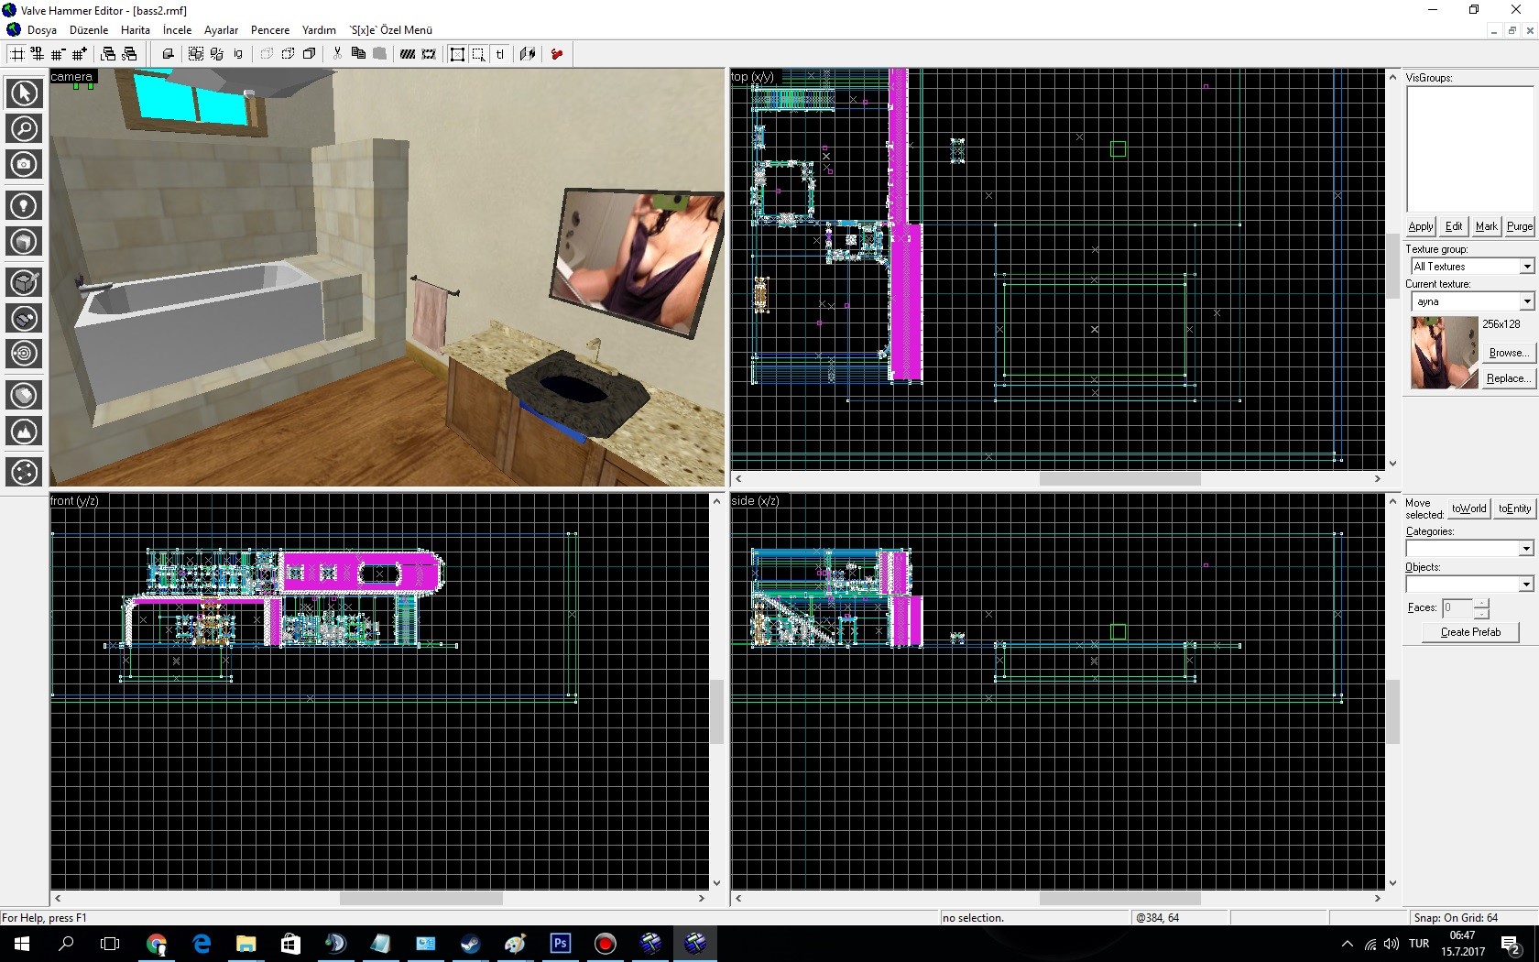Expand the Current texture ayna dropdown

coord(1526,301)
